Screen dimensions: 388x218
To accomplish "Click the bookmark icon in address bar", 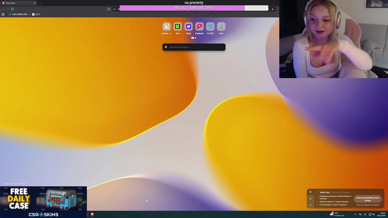I will tap(109, 9).
